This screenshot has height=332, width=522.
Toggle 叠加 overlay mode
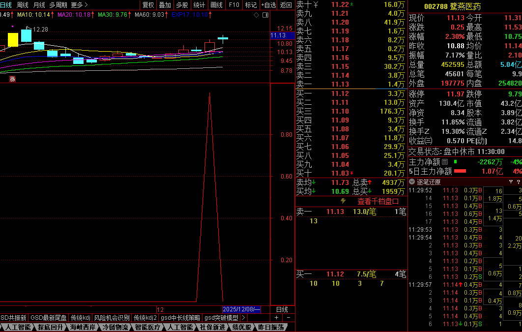point(165,5)
